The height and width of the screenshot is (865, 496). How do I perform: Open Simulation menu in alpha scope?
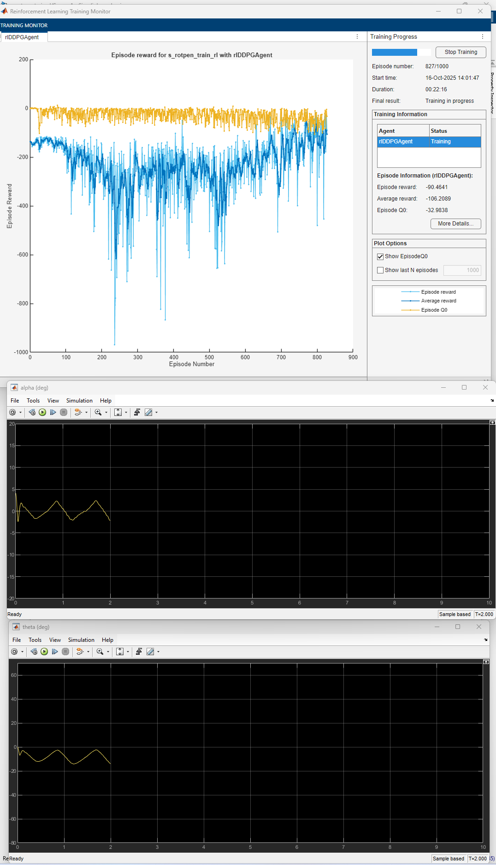click(79, 401)
